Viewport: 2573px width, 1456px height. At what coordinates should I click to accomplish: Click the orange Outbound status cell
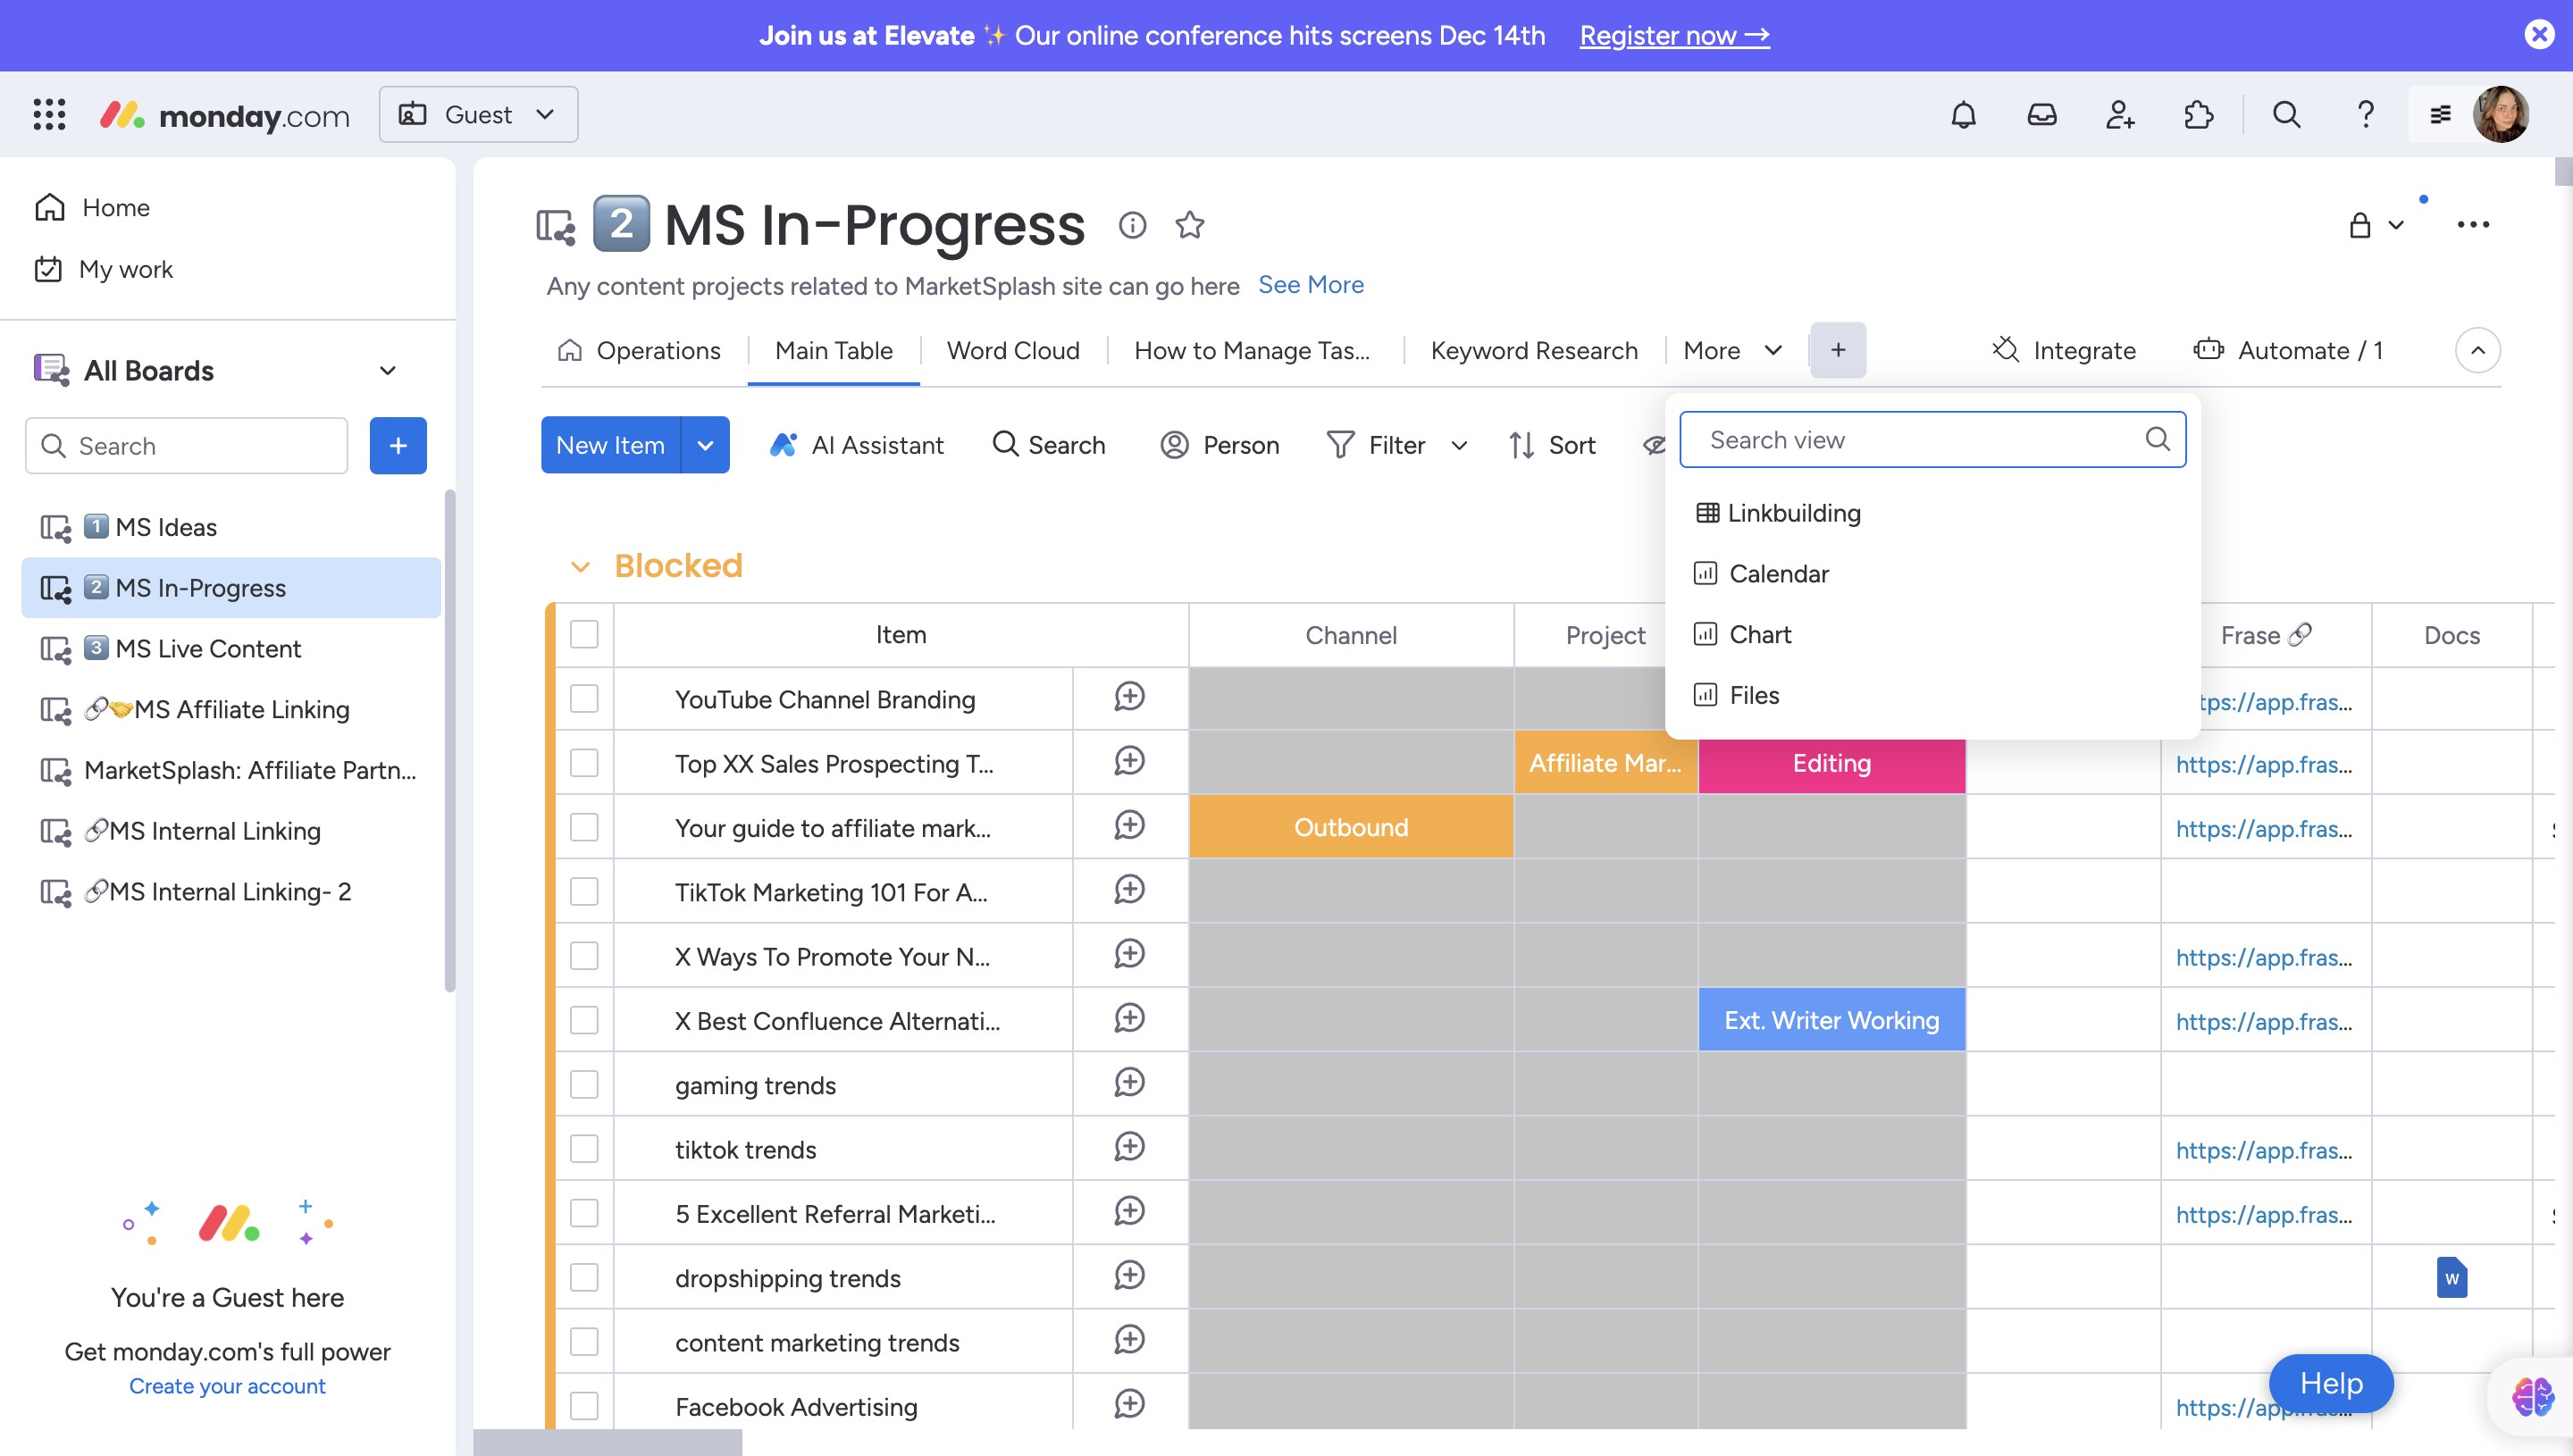coord(1350,827)
